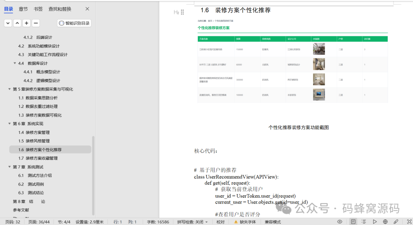This screenshot has width=413, height=225.
Task: Go to 参考文献 in outline
Action: click(21, 210)
